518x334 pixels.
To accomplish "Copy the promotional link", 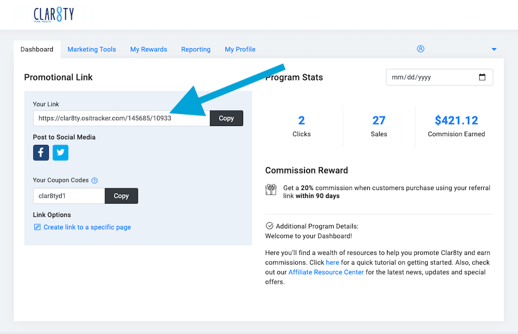I will [226, 118].
